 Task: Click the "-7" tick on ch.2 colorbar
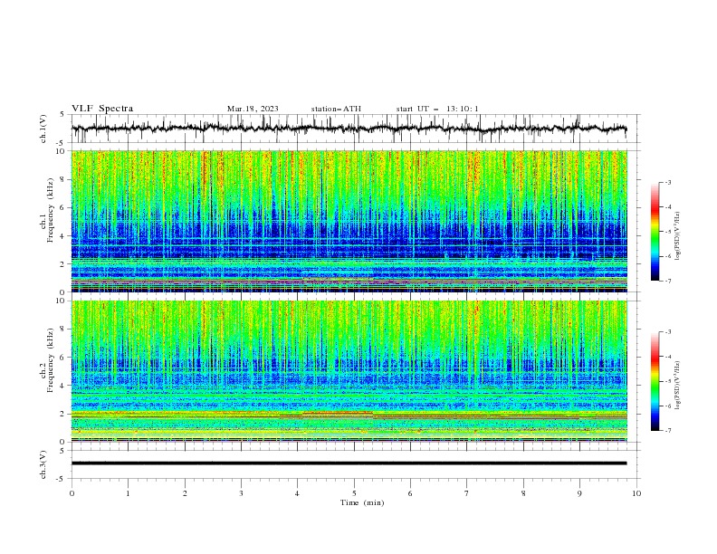[x=667, y=430]
